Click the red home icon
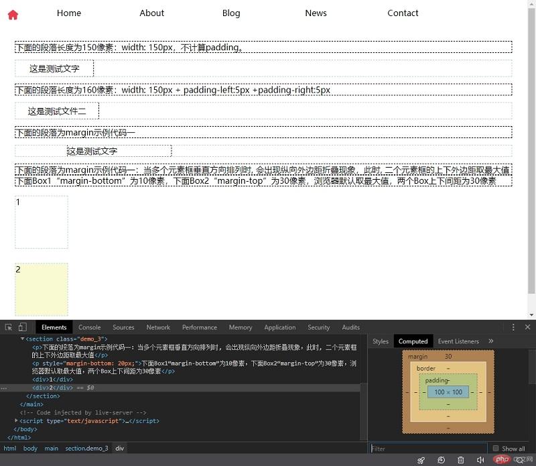 (13, 15)
